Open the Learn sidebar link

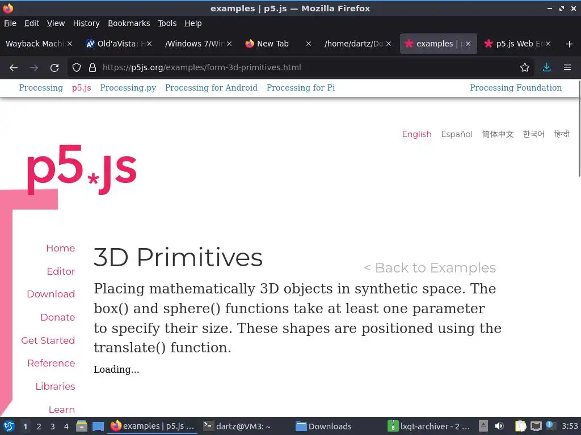[x=61, y=410]
